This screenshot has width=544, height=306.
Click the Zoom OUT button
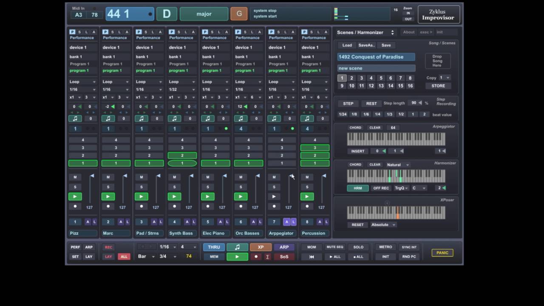coord(408,19)
